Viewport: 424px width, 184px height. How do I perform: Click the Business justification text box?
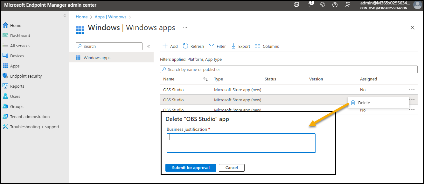pos(241,143)
